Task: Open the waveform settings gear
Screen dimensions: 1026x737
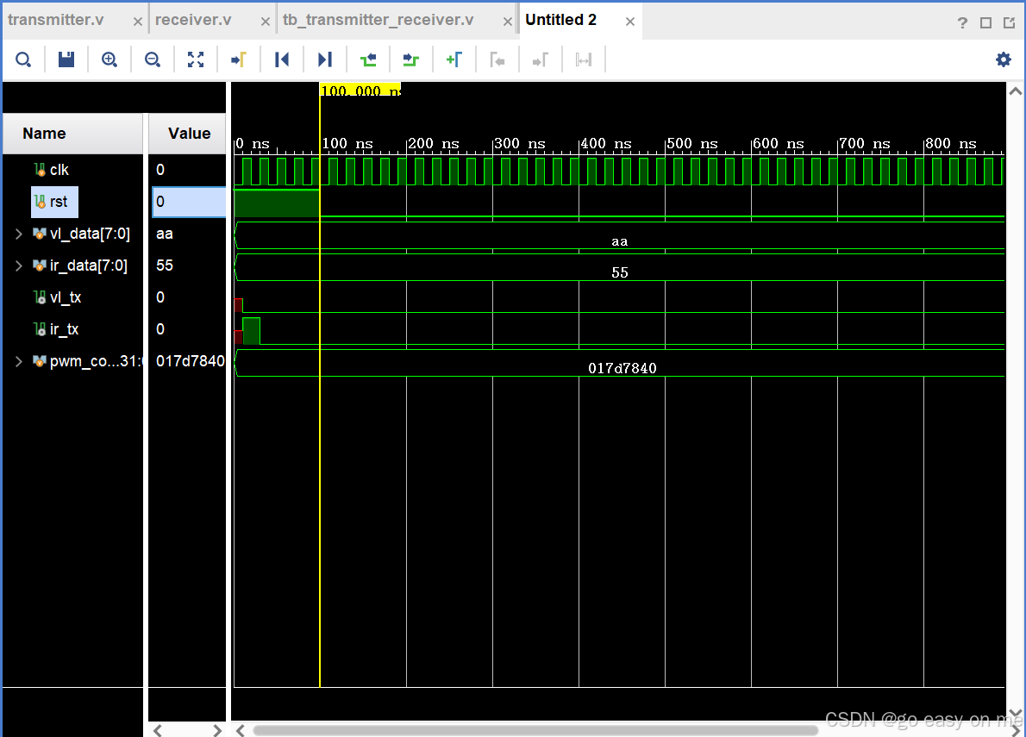Action: (1003, 59)
